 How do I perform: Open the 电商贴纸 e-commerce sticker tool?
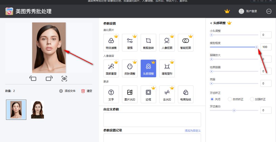click(186, 94)
